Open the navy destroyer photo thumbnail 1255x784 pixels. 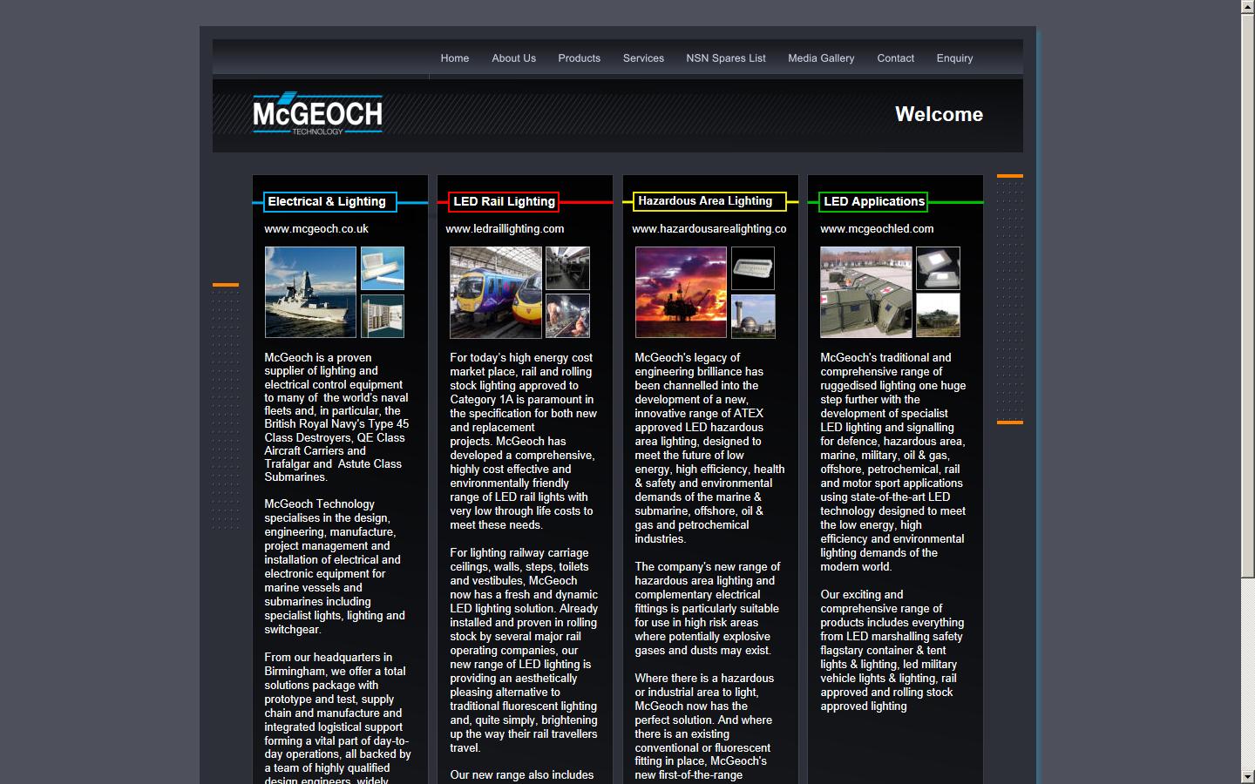[310, 292]
